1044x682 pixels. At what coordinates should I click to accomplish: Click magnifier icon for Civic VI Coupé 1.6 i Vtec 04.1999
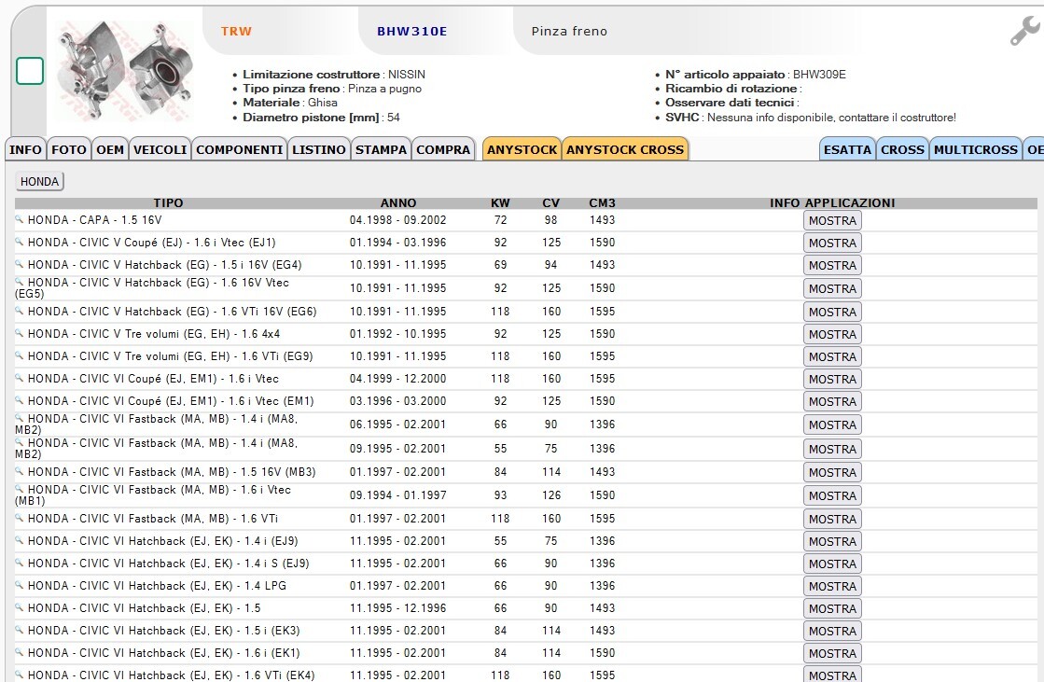point(20,377)
